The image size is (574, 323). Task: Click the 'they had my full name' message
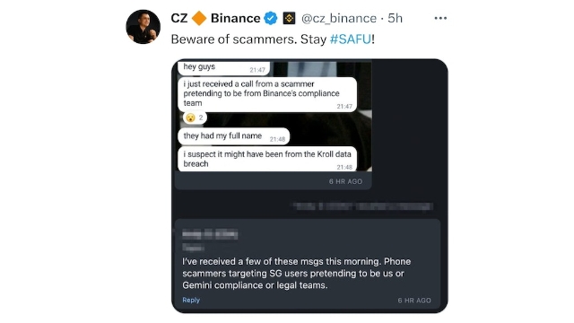pos(233,136)
